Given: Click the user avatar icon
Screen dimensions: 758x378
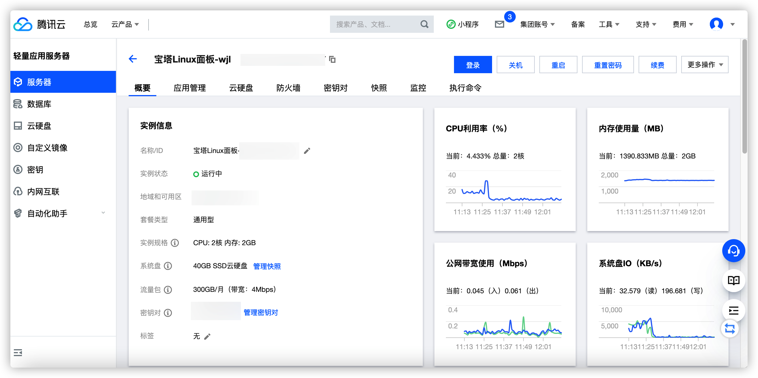Looking at the screenshot, I should [716, 24].
